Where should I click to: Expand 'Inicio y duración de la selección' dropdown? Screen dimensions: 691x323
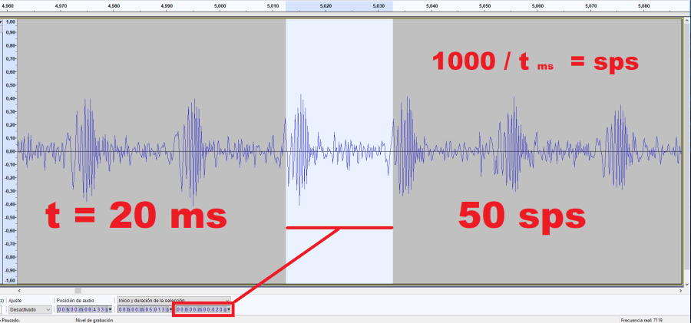(x=174, y=300)
